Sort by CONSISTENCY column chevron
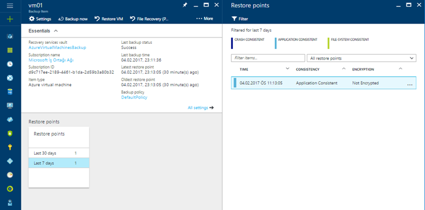The image size is (425, 210). [x=344, y=69]
